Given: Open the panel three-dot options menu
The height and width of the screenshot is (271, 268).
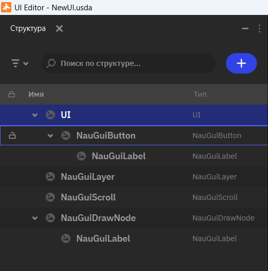Looking at the screenshot, I should pyautogui.click(x=259, y=28).
